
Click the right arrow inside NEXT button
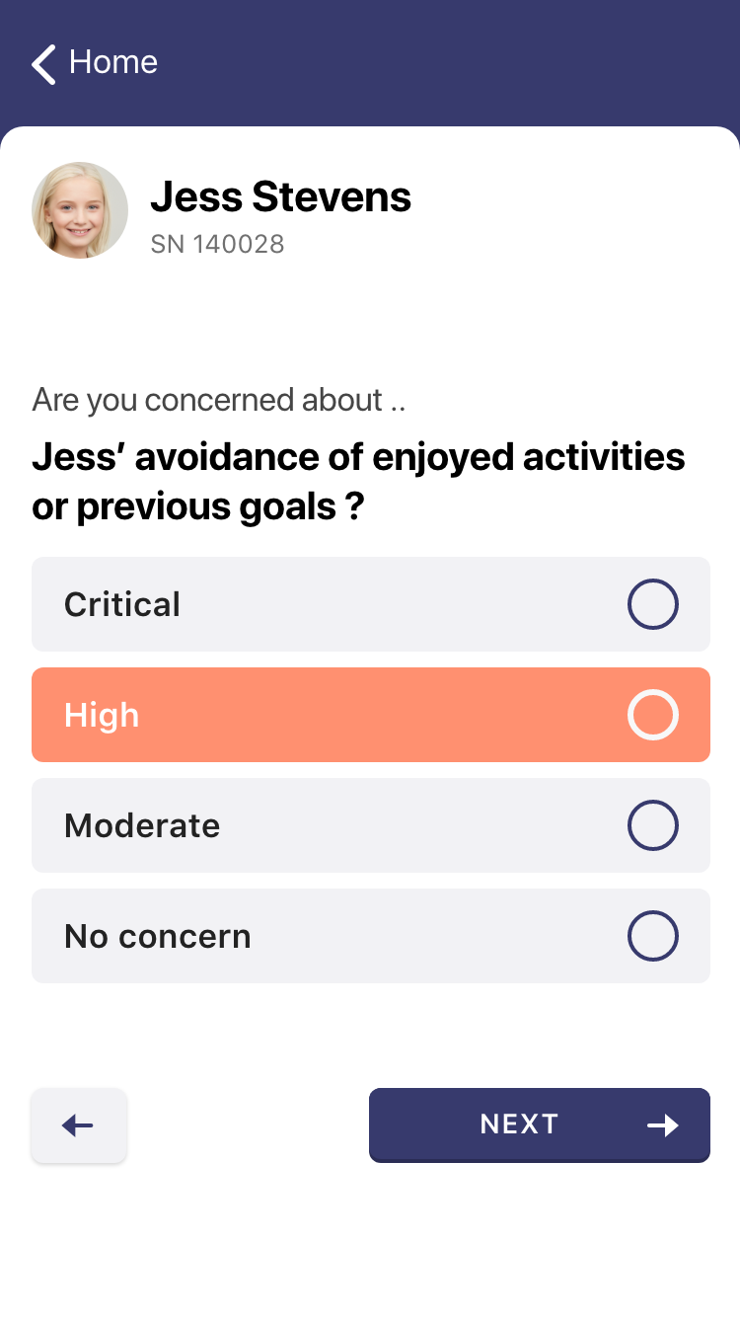point(663,1125)
